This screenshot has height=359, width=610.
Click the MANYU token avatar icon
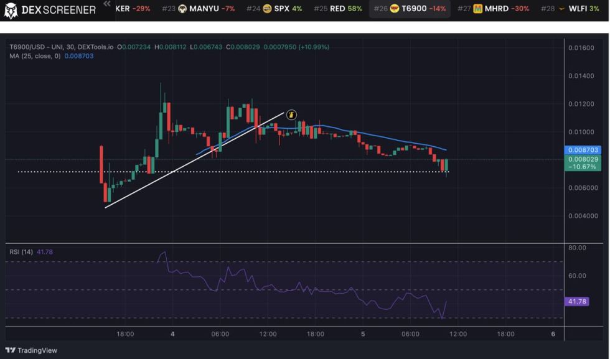(182, 9)
